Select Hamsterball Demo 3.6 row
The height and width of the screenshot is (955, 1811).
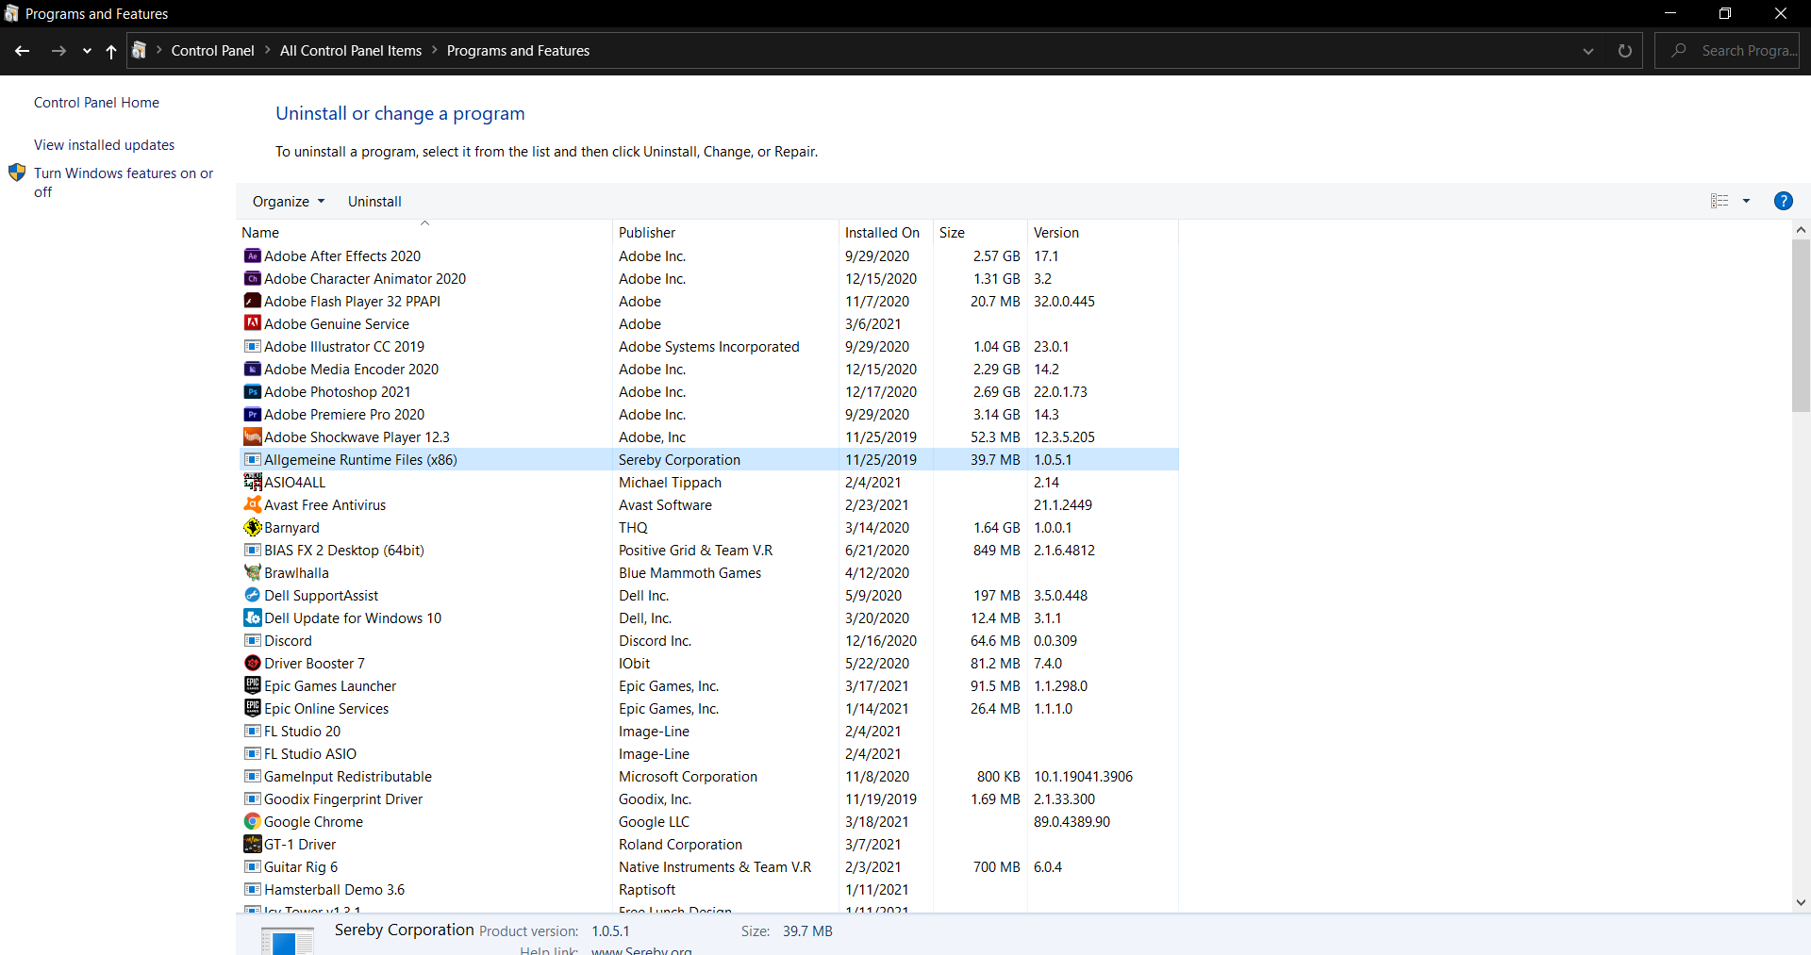tap(707, 889)
